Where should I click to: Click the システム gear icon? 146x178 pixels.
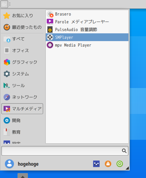7,74
